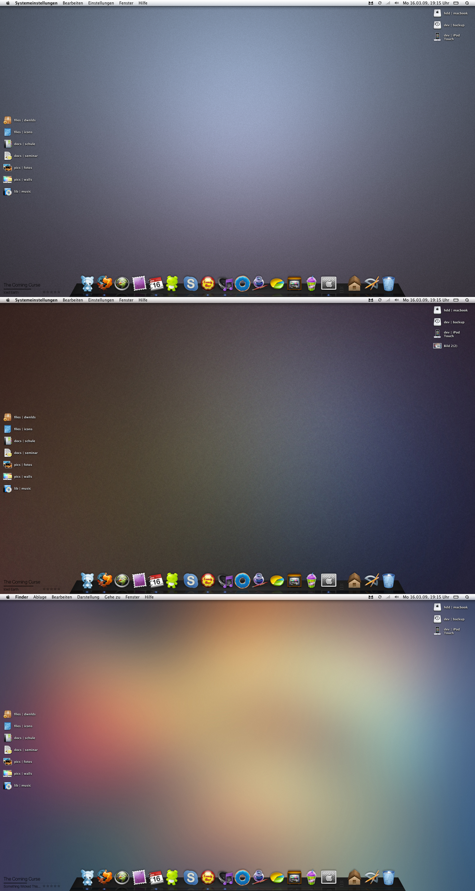The height and width of the screenshot is (891, 475).
Task: Click the sync arrows icon in middle menu bar
Action: click(380, 300)
